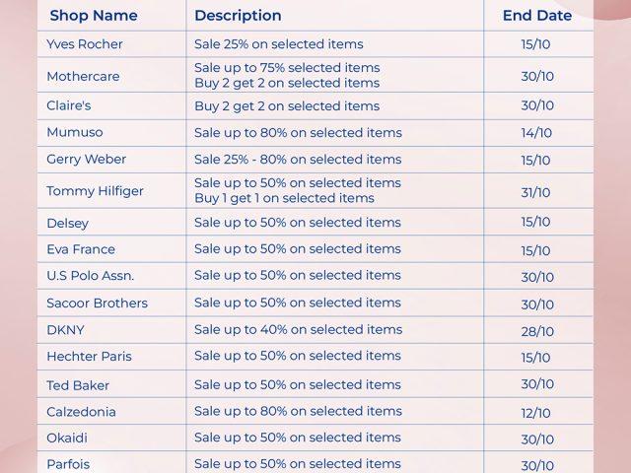The height and width of the screenshot is (473, 631).
Task: Click the 'Sale 25% - 80%' description text
Action: [298, 160]
